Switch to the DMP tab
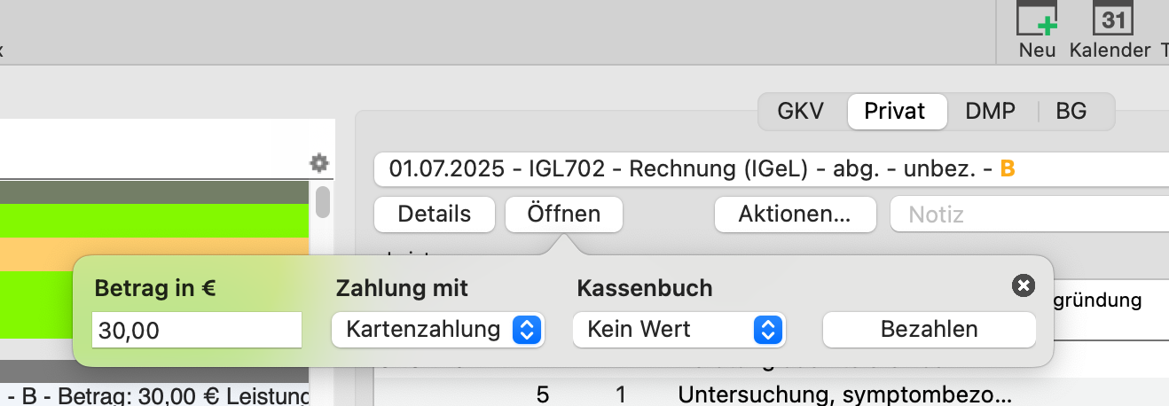The height and width of the screenshot is (406, 1169). pyautogui.click(x=990, y=112)
